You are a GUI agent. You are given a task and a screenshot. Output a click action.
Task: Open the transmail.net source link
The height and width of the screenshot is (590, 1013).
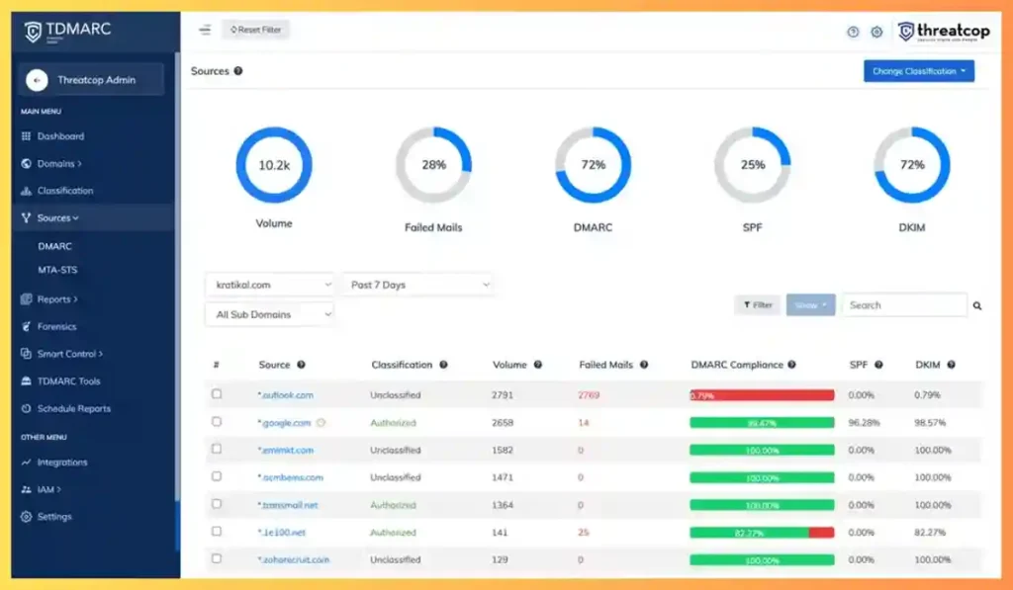288,505
